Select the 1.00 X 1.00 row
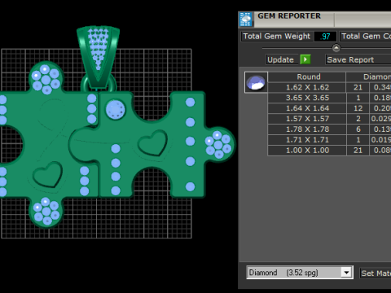The height and width of the screenshot is (293, 391). coord(329,151)
